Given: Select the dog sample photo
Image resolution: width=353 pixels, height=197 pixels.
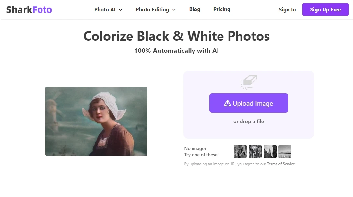Looking at the screenshot, I should click(255, 151).
